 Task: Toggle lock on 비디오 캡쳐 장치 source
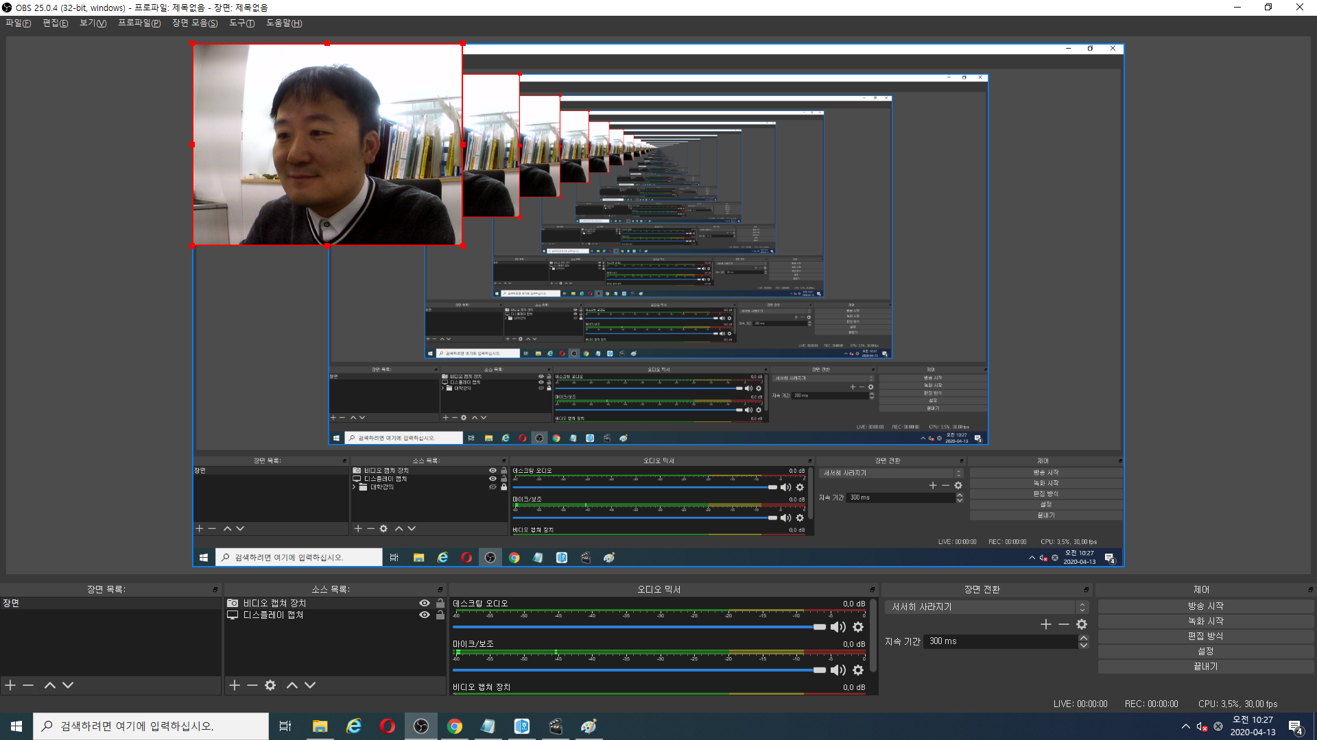click(440, 603)
